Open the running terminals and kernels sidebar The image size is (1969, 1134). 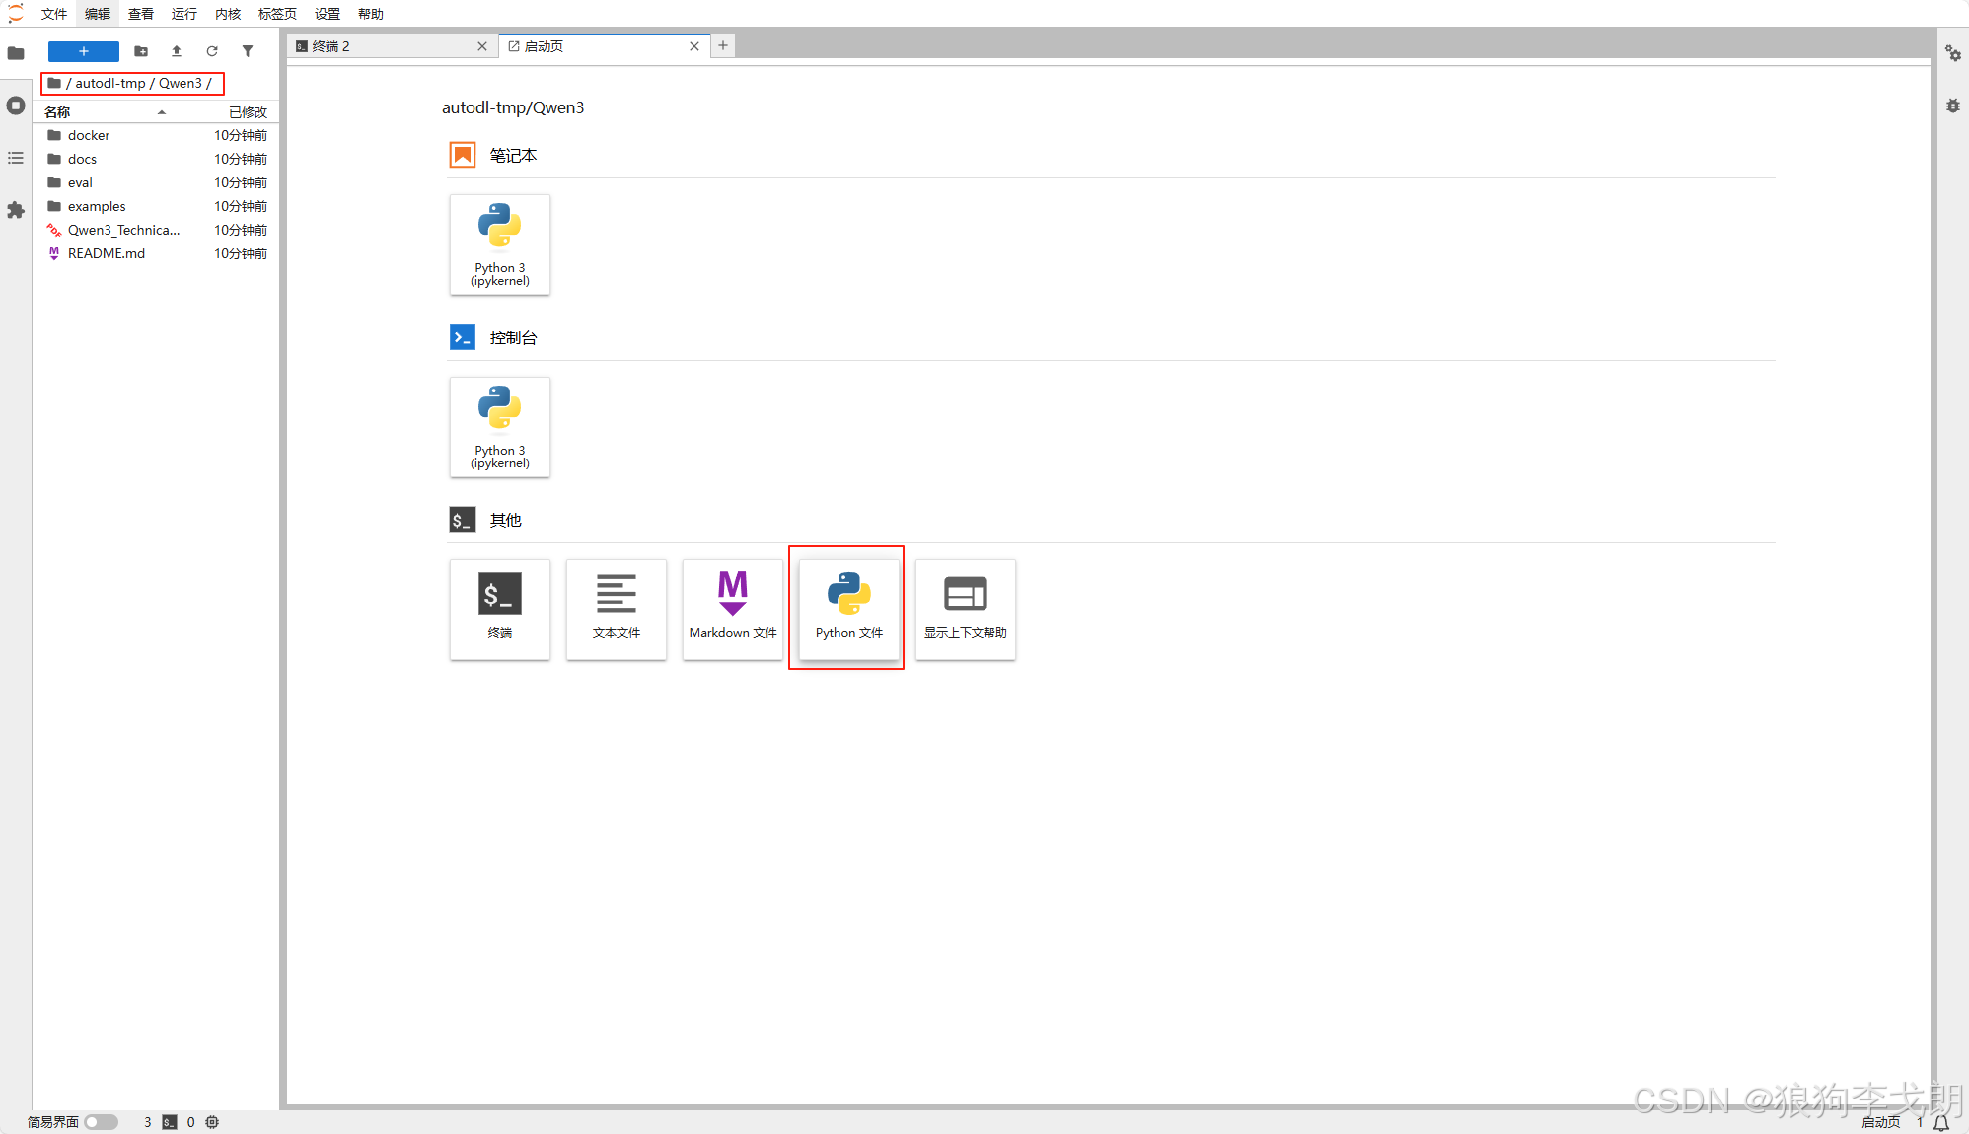click(16, 106)
